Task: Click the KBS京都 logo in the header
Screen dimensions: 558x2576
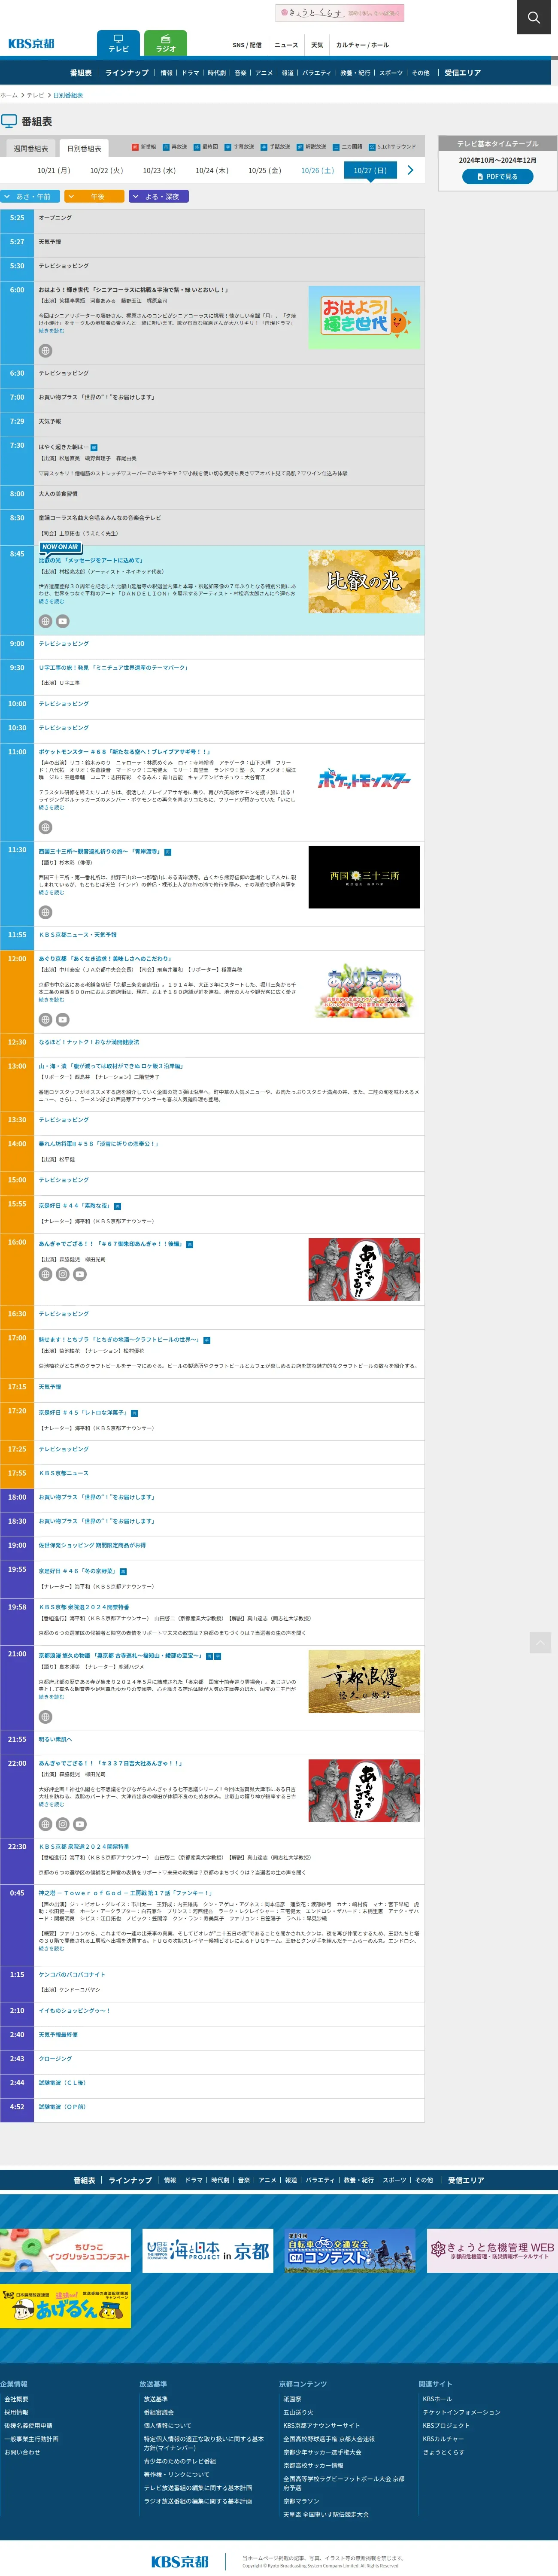Action: (31, 44)
